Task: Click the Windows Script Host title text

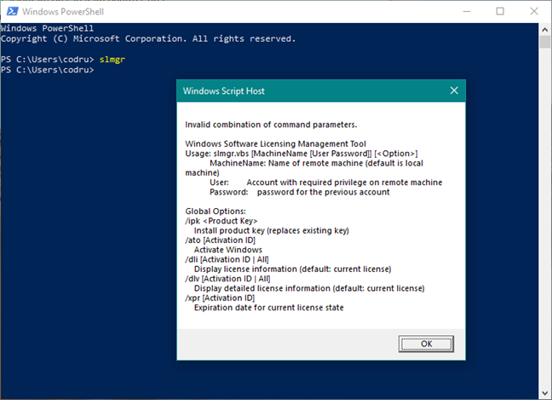Action: (x=223, y=91)
